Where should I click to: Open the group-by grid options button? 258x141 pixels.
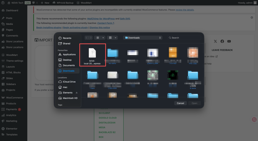110,38
